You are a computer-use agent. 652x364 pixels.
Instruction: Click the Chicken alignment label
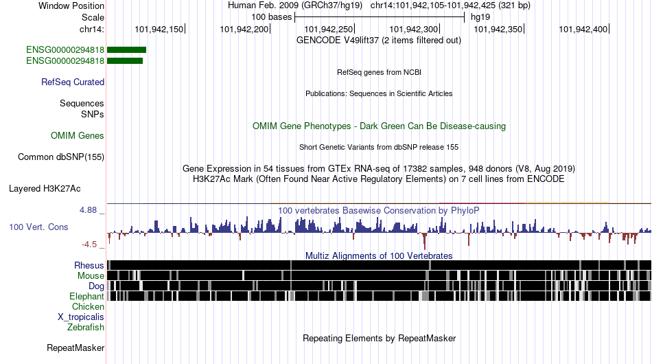[x=88, y=306]
